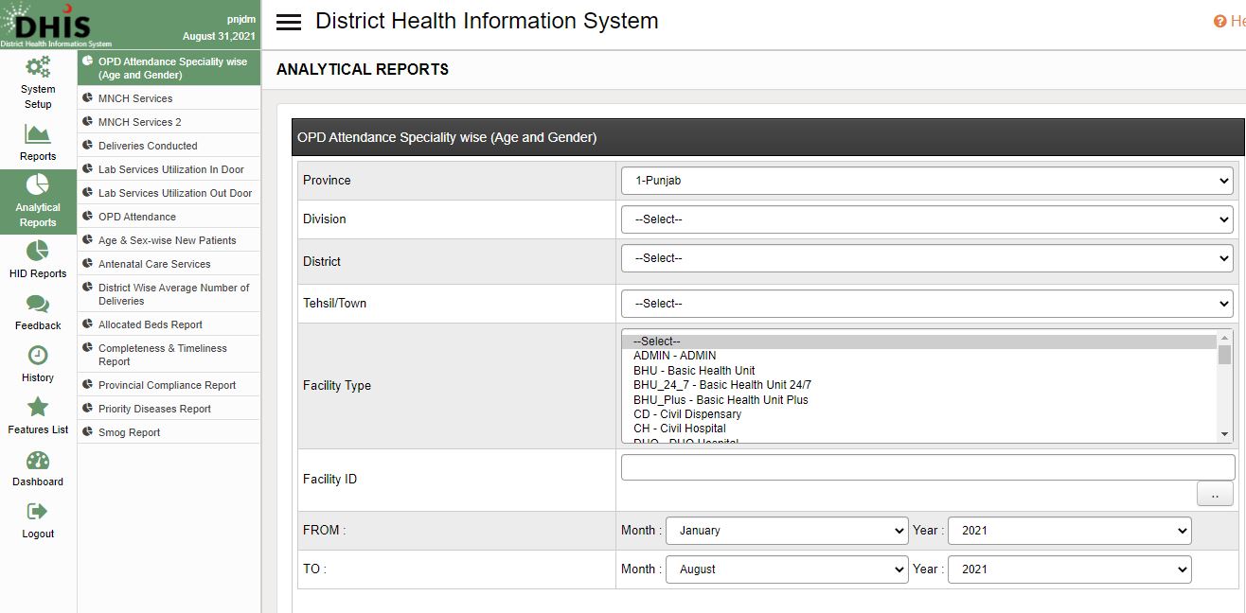The image size is (1246, 613).
Task: Open the TO Year dropdown
Action: [1069, 569]
